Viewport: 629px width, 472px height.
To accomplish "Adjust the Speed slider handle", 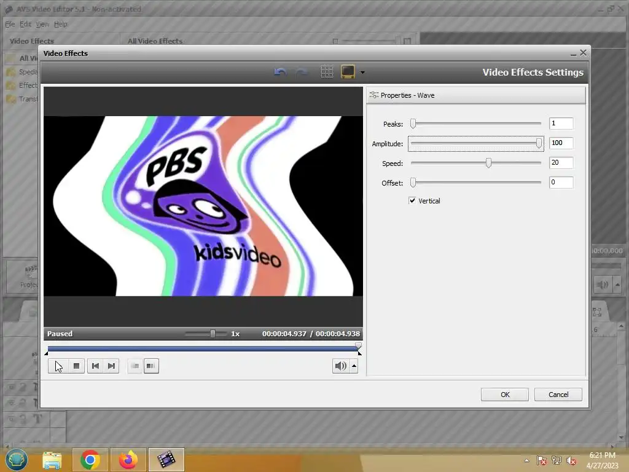I will 488,163.
